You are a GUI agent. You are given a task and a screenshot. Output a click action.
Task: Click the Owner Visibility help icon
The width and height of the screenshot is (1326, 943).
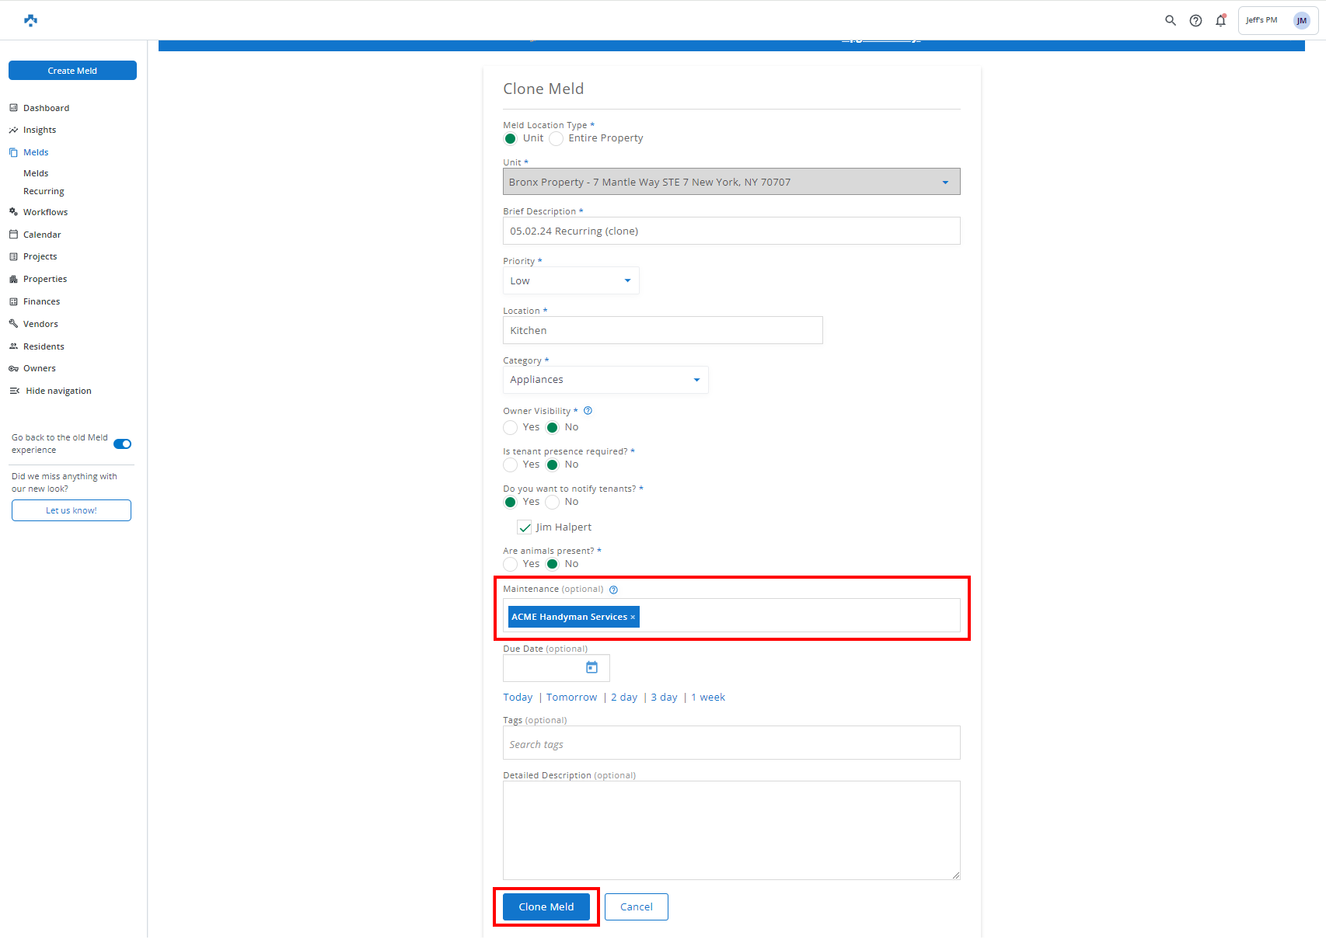[588, 411]
